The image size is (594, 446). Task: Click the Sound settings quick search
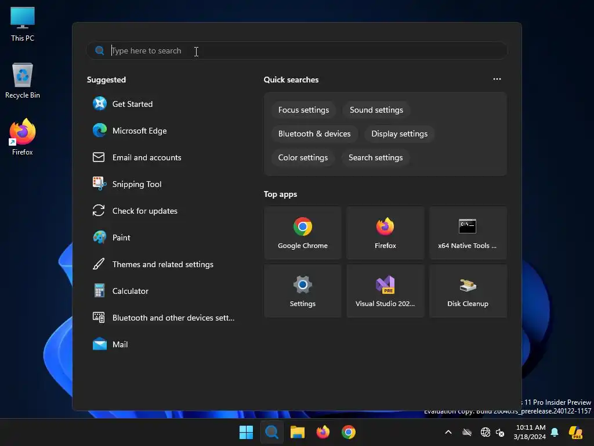376,110
